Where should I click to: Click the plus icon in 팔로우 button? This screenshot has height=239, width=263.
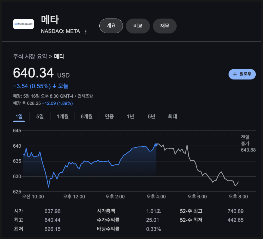coord(235,74)
